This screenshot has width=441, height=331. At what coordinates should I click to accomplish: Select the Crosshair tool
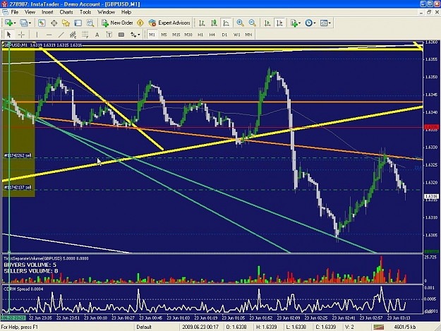[x=21, y=35]
